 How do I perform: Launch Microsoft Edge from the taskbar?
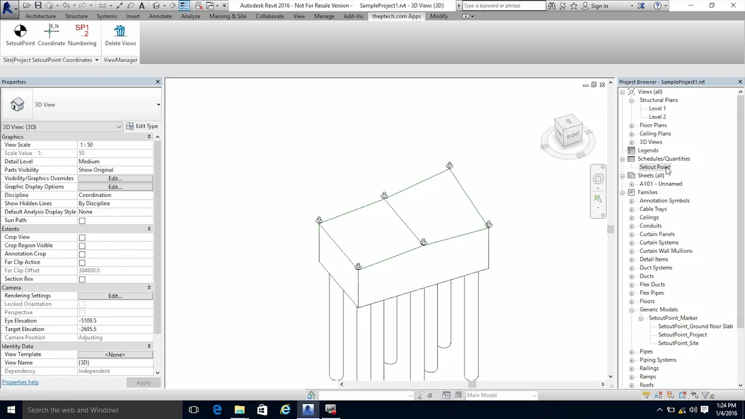click(x=217, y=410)
